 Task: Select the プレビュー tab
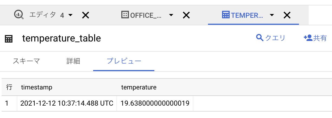124,61
